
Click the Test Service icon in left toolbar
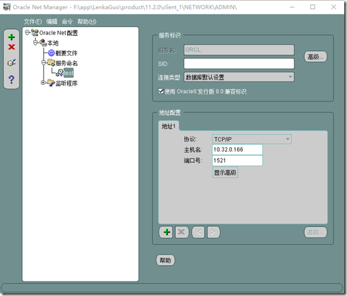(12, 63)
